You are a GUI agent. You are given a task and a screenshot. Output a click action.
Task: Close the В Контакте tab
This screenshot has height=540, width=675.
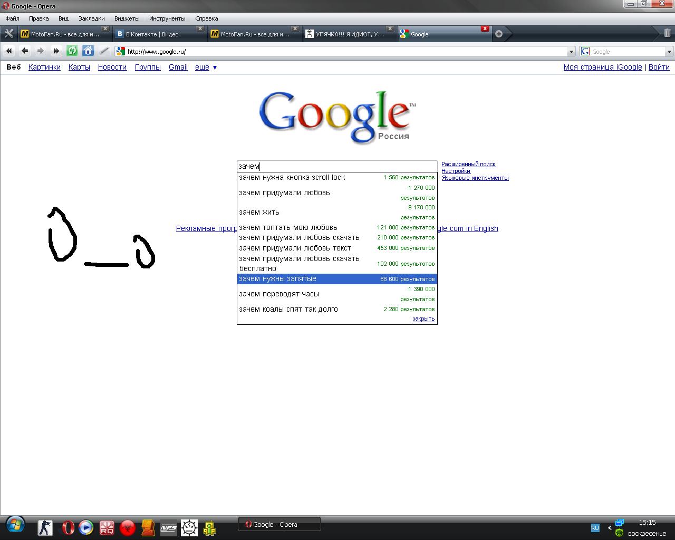pyautogui.click(x=200, y=28)
